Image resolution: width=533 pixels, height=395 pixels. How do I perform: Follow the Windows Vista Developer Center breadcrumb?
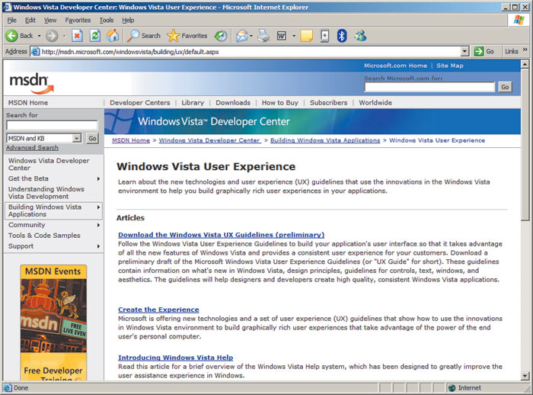click(x=209, y=140)
